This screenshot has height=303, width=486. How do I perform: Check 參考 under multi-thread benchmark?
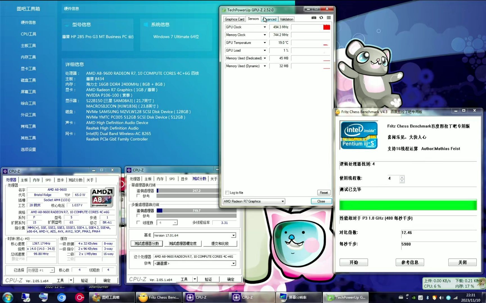[x=138, y=216]
